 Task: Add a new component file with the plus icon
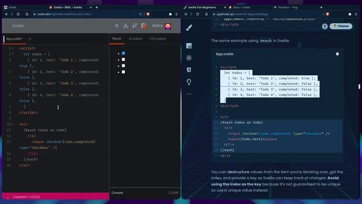[x=29, y=39]
